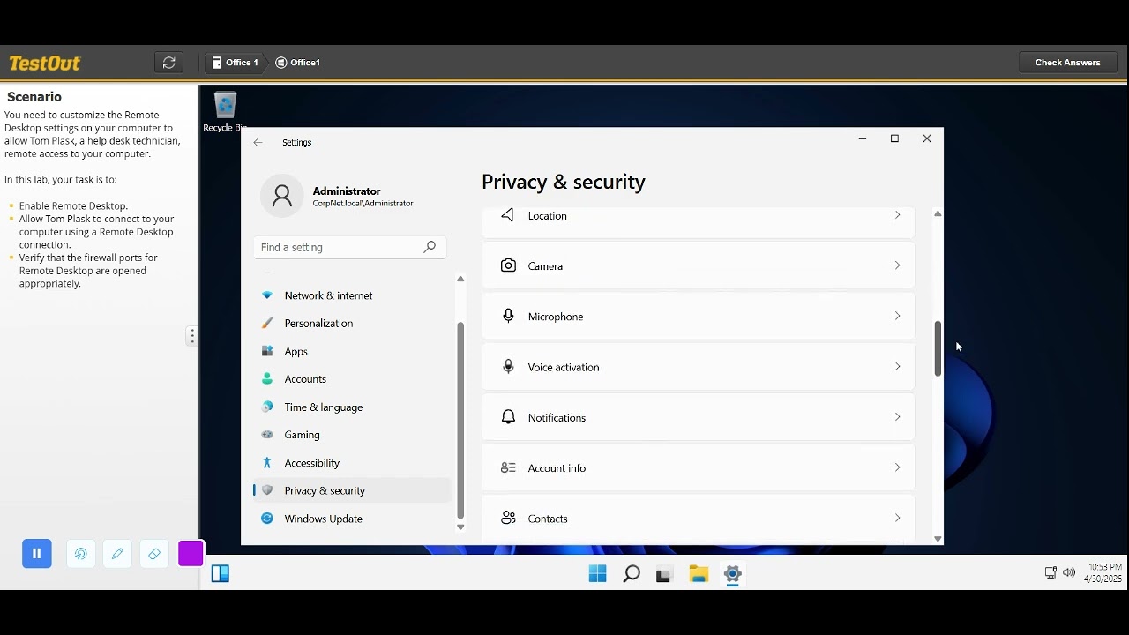This screenshot has width=1129, height=635.
Task: Click the volume speaker tray icon
Action: [x=1069, y=573]
